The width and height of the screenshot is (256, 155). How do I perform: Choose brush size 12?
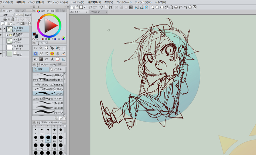48,131
